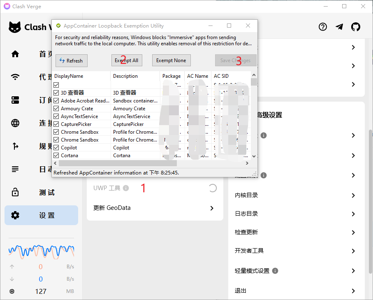The width and height of the screenshot is (373, 300).
Task: Click the Exempt None button
Action: 171,60
